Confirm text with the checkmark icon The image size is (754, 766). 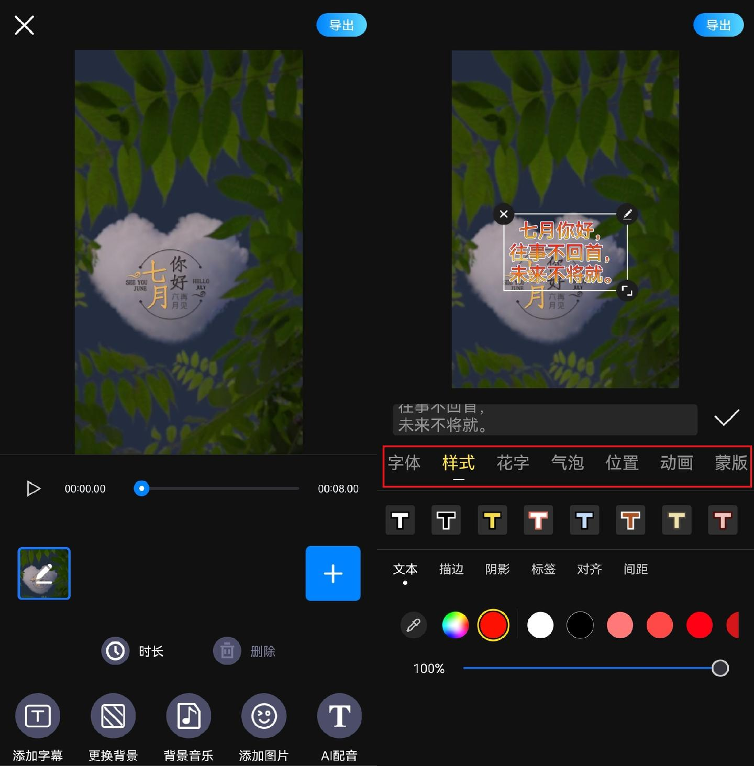click(x=726, y=418)
